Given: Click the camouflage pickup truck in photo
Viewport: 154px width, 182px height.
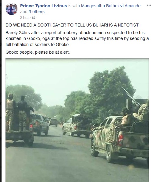Looking at the screenshot, I should coord(120,139).
